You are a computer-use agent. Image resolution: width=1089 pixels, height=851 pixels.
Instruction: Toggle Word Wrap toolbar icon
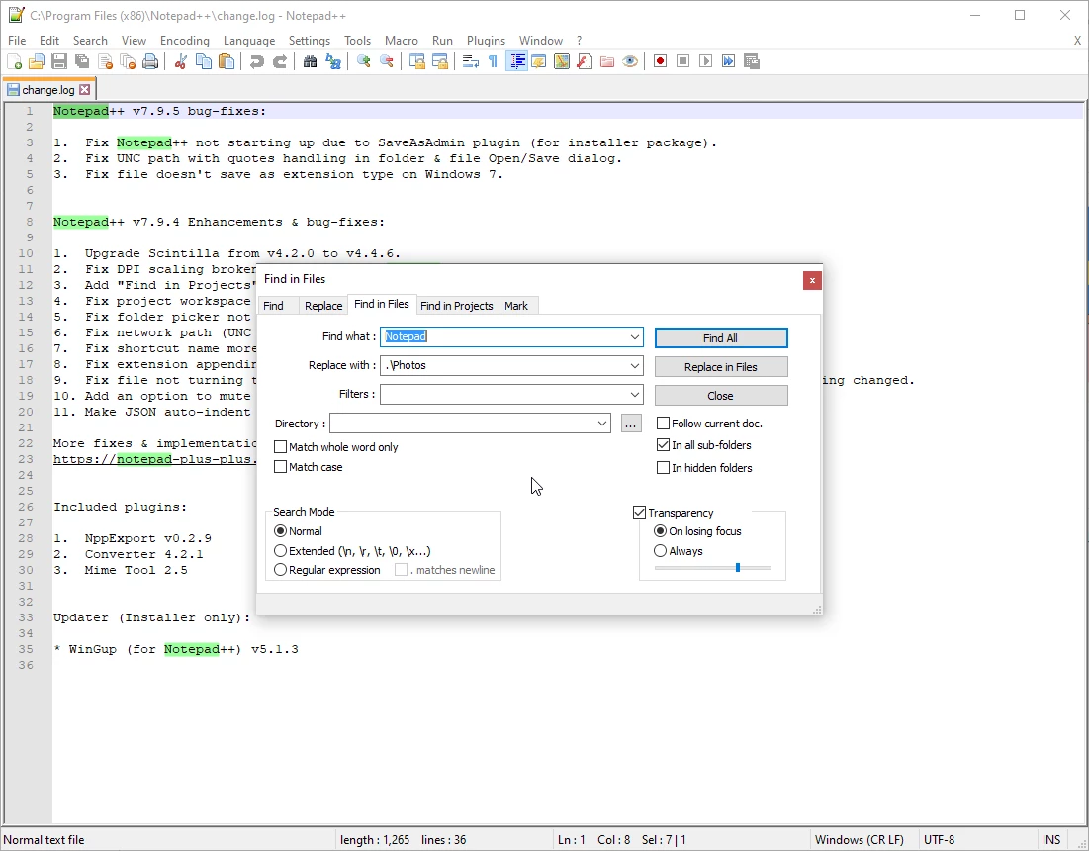pos(470,61)
